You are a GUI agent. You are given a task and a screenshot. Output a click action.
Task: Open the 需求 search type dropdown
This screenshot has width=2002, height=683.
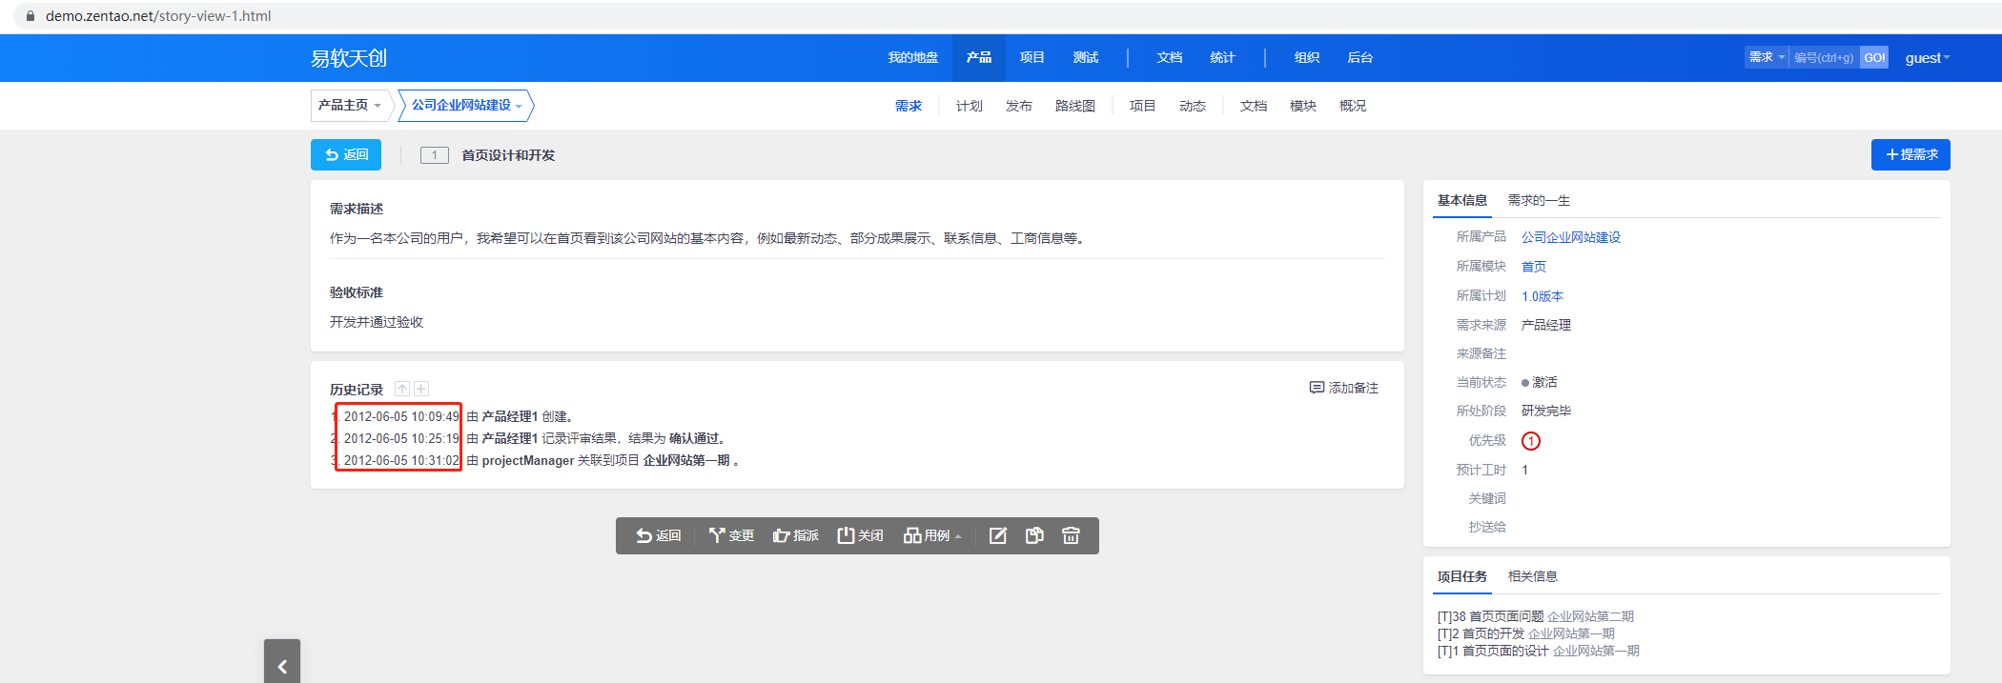(x=1766, y=57)
